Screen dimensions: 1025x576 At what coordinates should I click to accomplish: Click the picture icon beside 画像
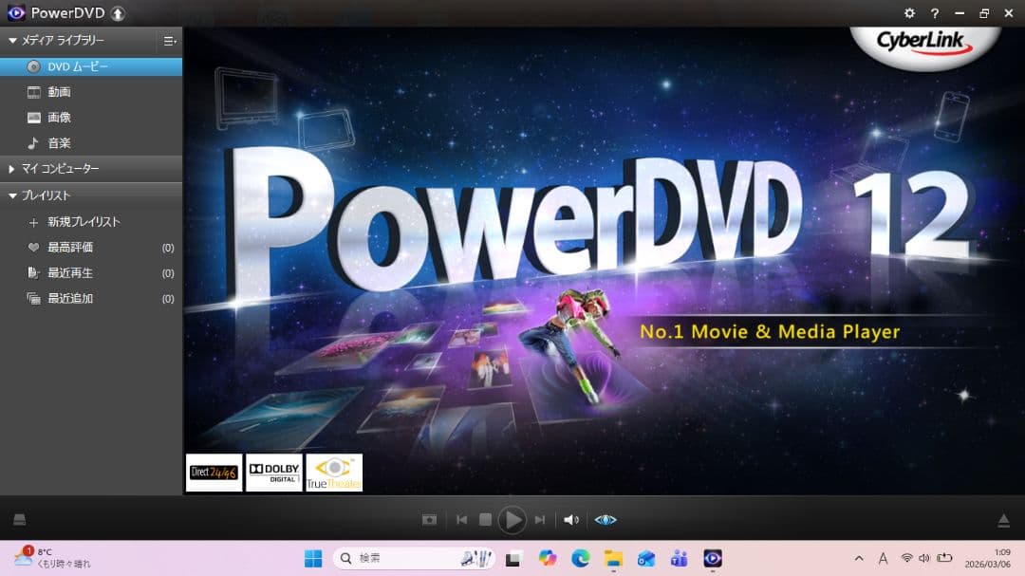(34, 118)
